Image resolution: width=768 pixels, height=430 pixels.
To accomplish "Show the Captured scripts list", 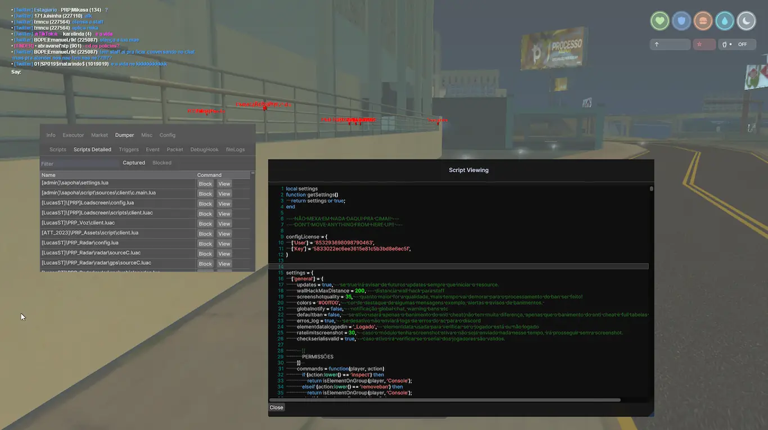I will [134, 163].
